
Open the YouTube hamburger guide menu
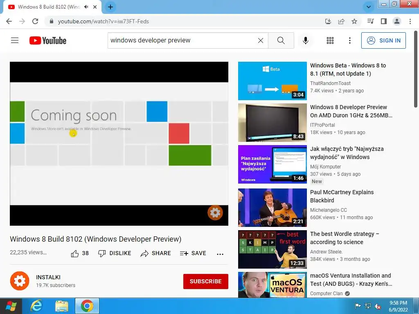tap(15, 40)
